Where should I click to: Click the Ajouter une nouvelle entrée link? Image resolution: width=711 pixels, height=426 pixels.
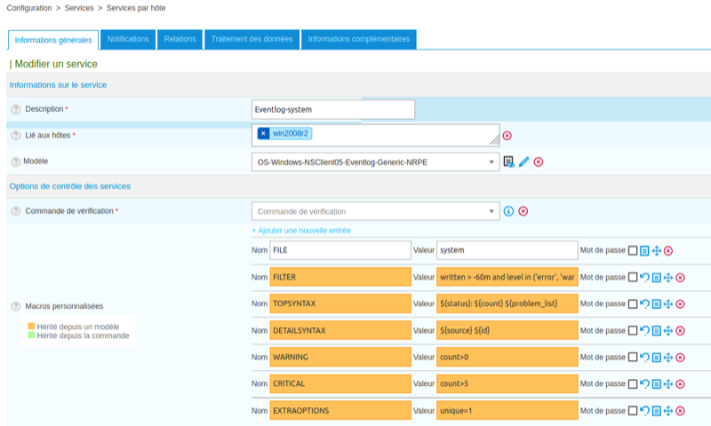click(x=300, y=231)
